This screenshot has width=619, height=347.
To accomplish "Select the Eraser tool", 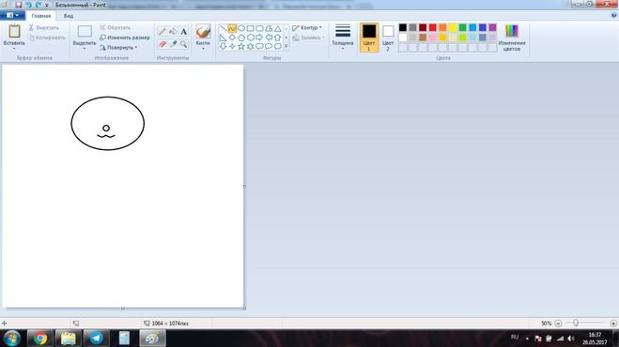I will point(162,44).
